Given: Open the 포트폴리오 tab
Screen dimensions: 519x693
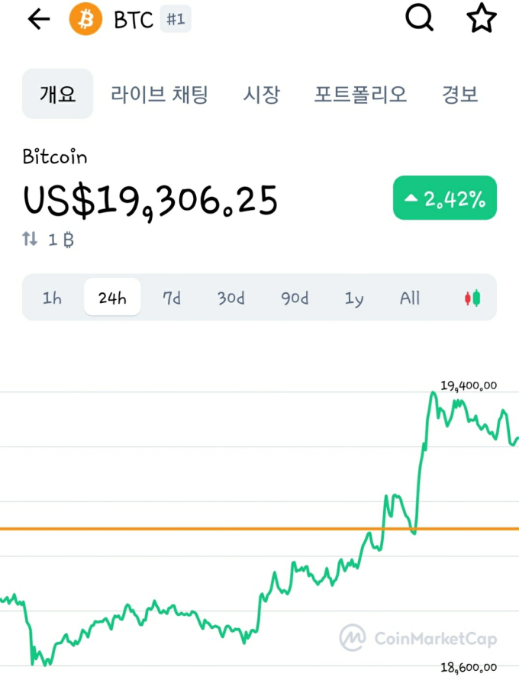Looking at the screenshot, I should pyautogui.click(x=360, y=94).
